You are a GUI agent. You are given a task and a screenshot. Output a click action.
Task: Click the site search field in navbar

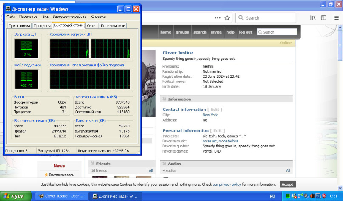(278, 32)
